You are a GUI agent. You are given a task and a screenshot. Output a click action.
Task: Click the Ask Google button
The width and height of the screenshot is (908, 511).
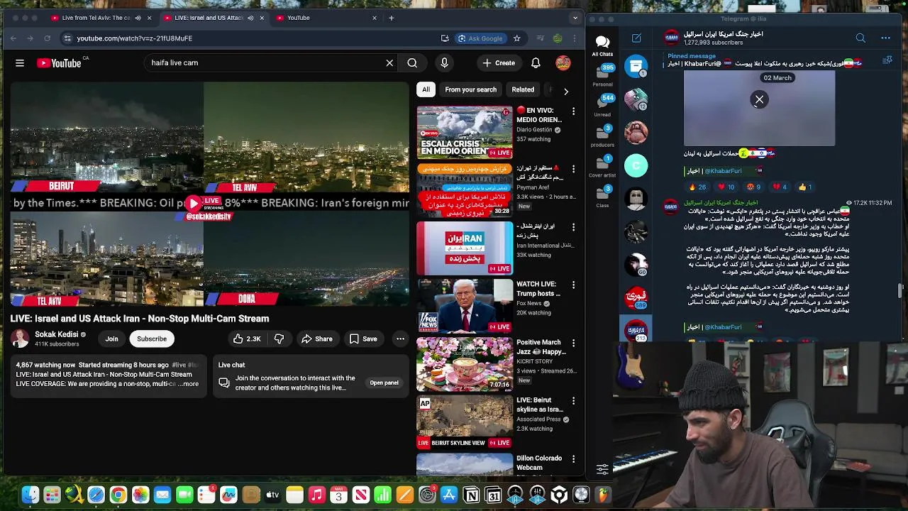coord(480,38)
